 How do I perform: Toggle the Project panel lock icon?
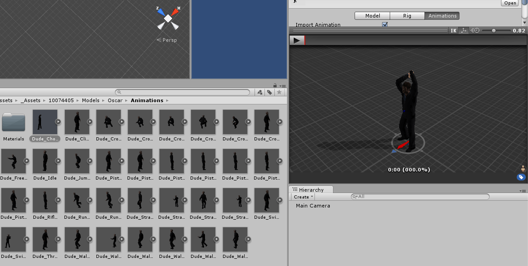(x=275, y=85)
